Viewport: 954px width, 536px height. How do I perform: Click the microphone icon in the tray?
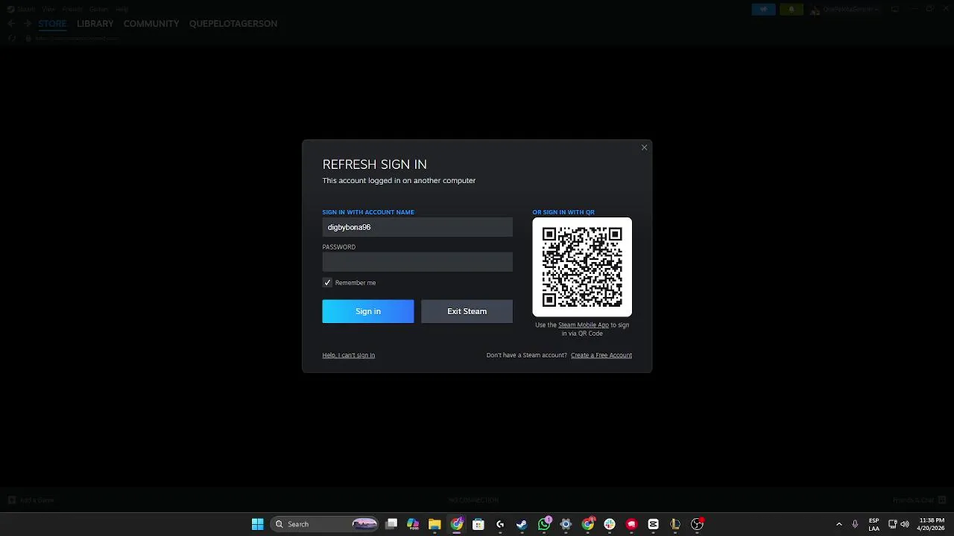[x=855, y=524]
